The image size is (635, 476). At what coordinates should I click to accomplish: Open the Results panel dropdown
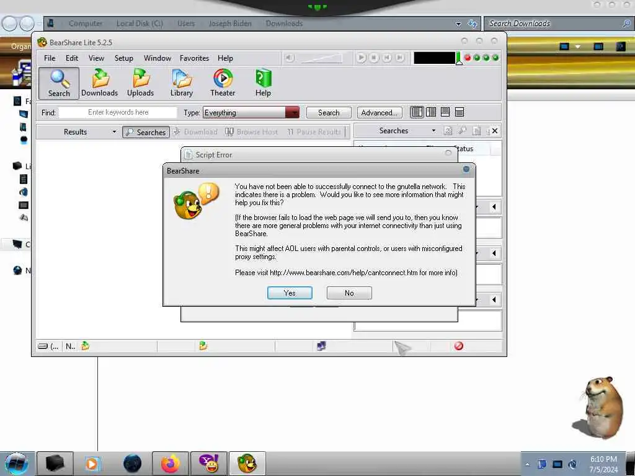114,131
